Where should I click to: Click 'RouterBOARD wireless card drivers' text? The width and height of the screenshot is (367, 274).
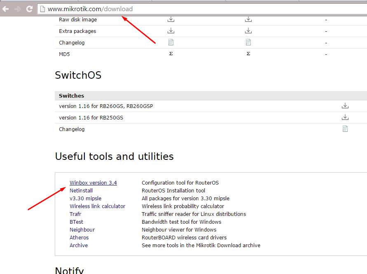click(184, 237)
